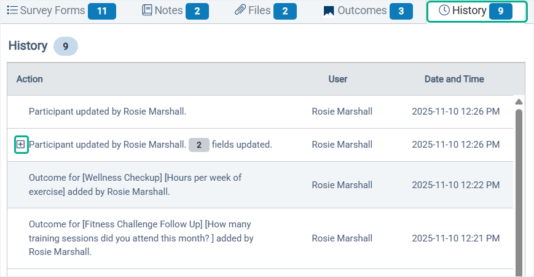Click the Survey Forms list icon

pyautogui.click(x=12, y=10)
